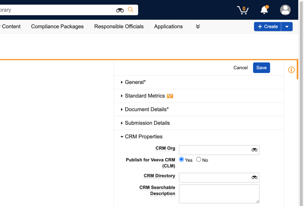This screenshot has width=304, height=206.
Task: Switch to the Responsible Officials tab
Action: [x=119, y=26]
